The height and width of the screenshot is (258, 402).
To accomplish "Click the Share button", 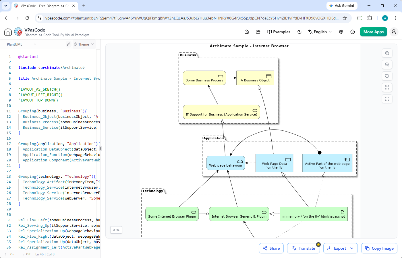I will [271, 248].
